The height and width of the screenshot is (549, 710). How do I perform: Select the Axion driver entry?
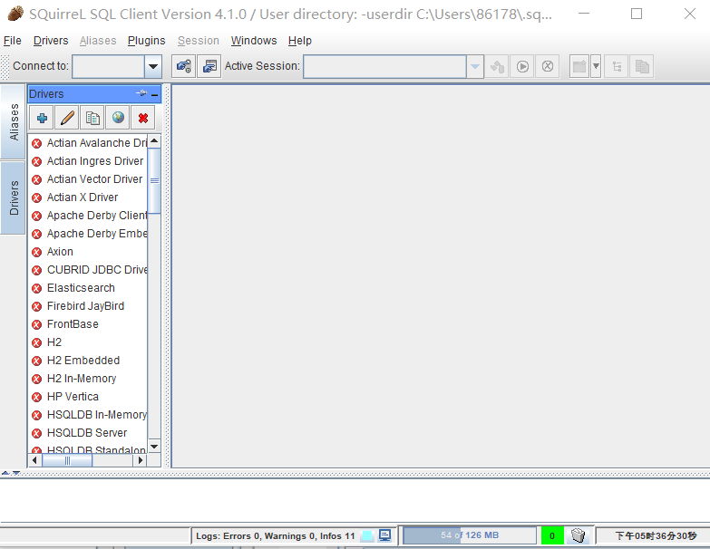[89, 252]
